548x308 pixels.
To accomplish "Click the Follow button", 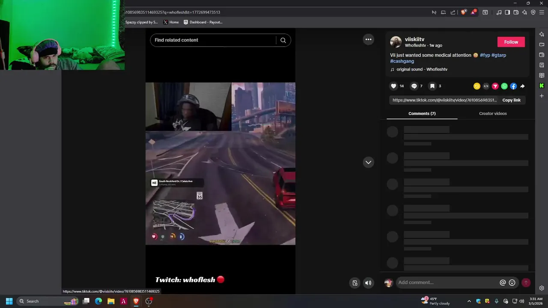I will pyautogui.click(x=511, y=42).
